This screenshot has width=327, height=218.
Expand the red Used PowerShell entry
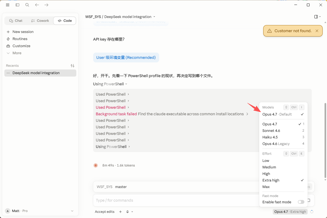pos(112,107)
